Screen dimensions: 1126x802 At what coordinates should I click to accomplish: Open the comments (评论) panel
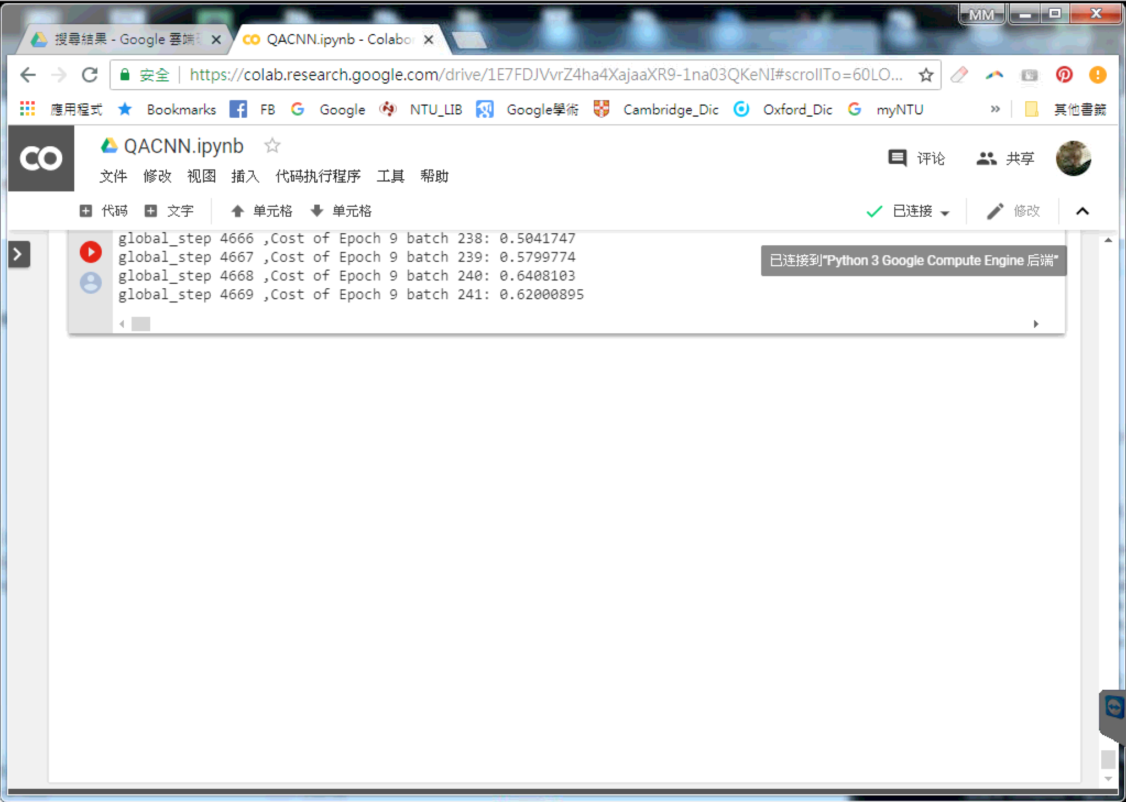pyautogui.click(x=916, y=158)
